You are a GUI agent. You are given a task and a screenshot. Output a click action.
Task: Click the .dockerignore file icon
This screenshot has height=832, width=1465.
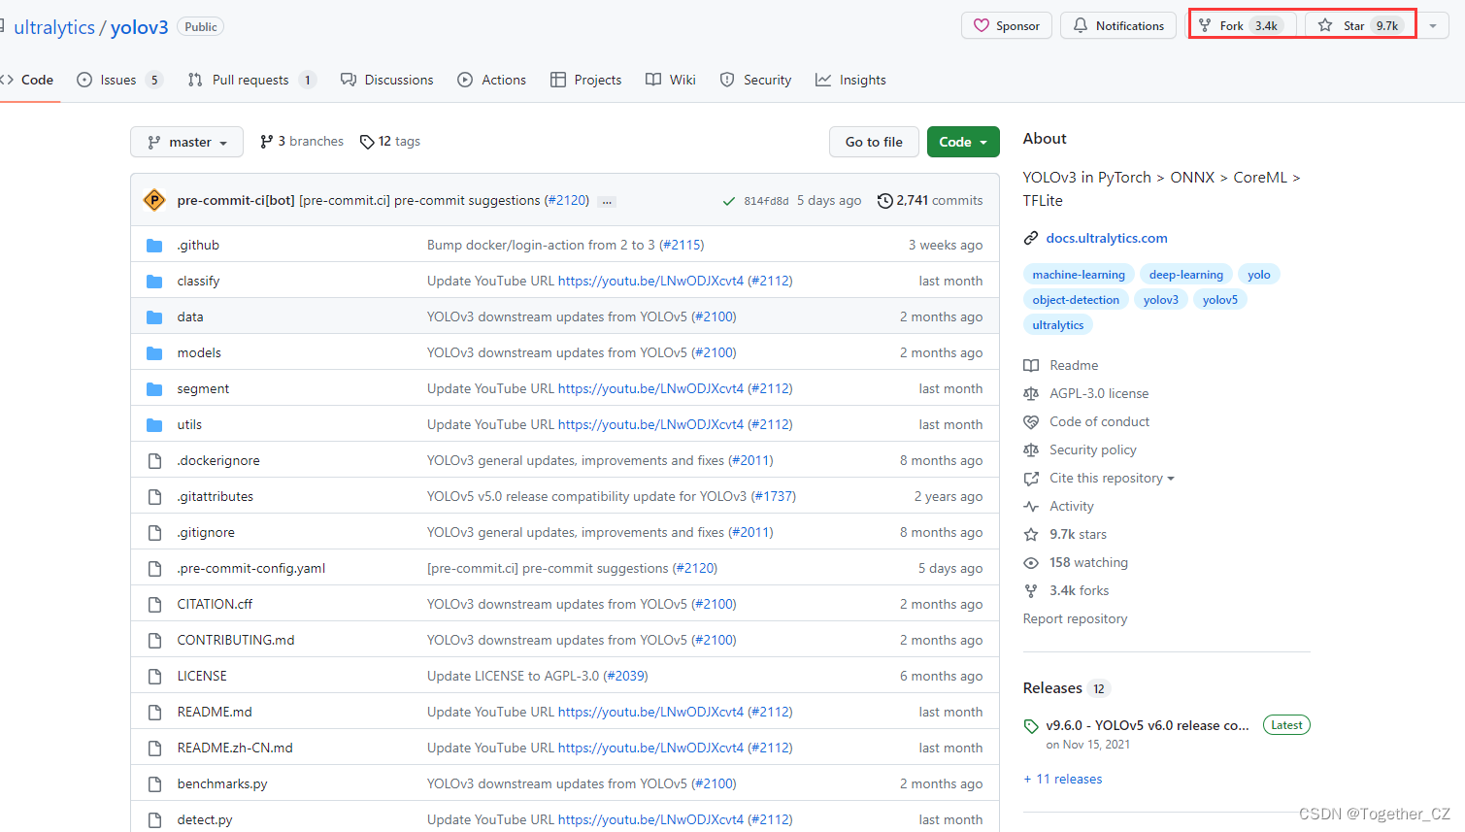pyautogui.click(x=154, y=461)
